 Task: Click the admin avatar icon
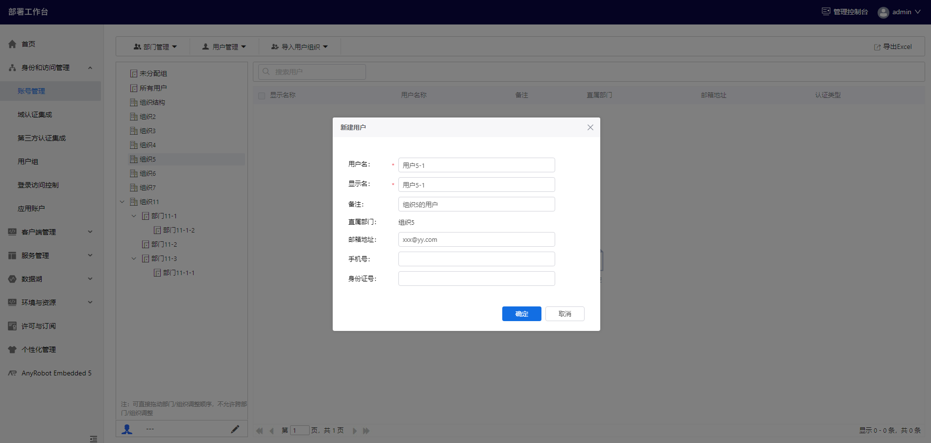tap(883, 12)
